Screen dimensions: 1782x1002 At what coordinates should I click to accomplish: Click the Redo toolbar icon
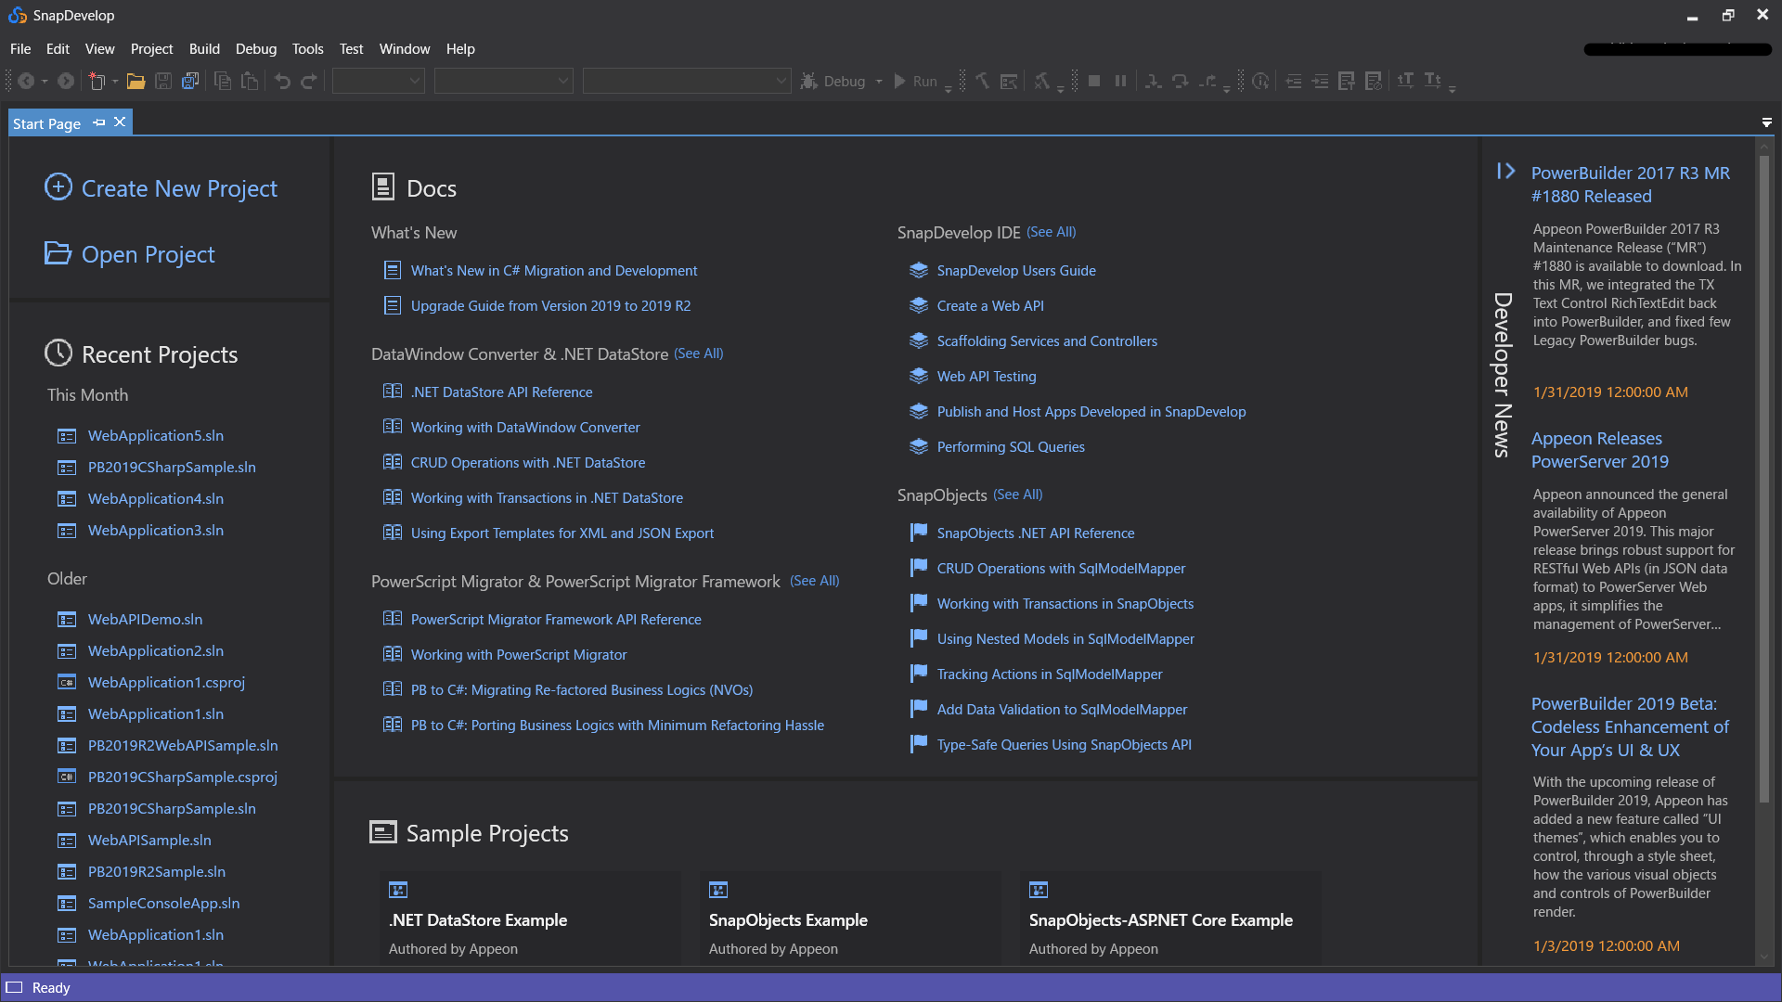coord(308,81)
